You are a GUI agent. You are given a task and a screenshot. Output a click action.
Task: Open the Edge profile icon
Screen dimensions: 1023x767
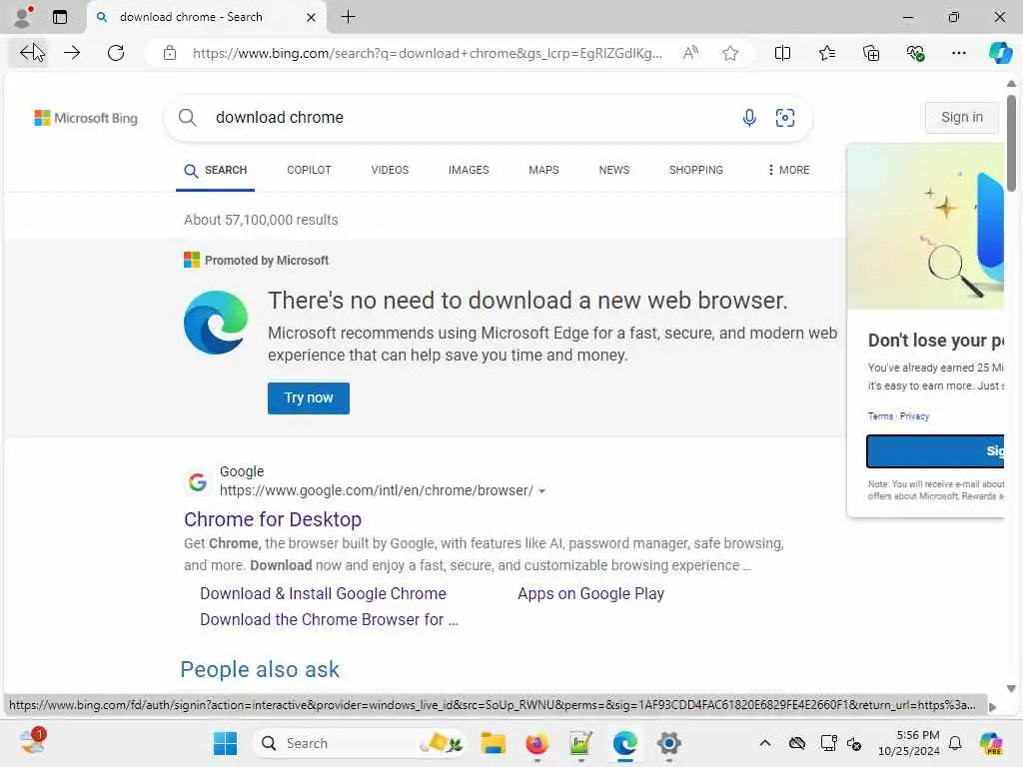[x=23, y=16]
